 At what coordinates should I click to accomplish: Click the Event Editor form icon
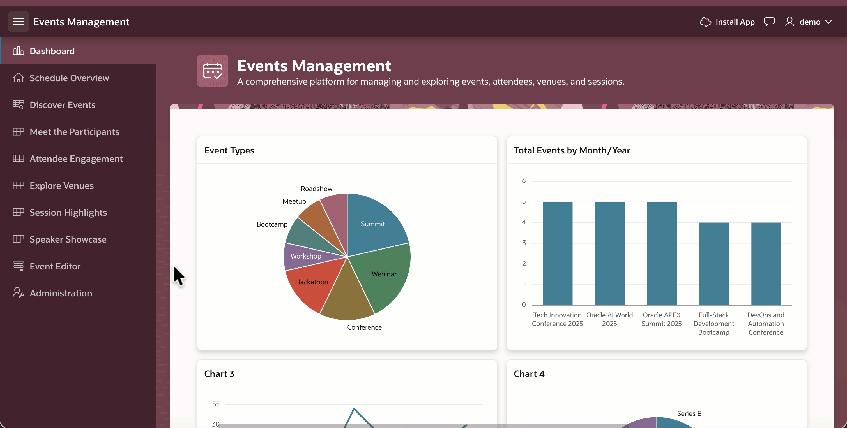click(x=19, y=266)
